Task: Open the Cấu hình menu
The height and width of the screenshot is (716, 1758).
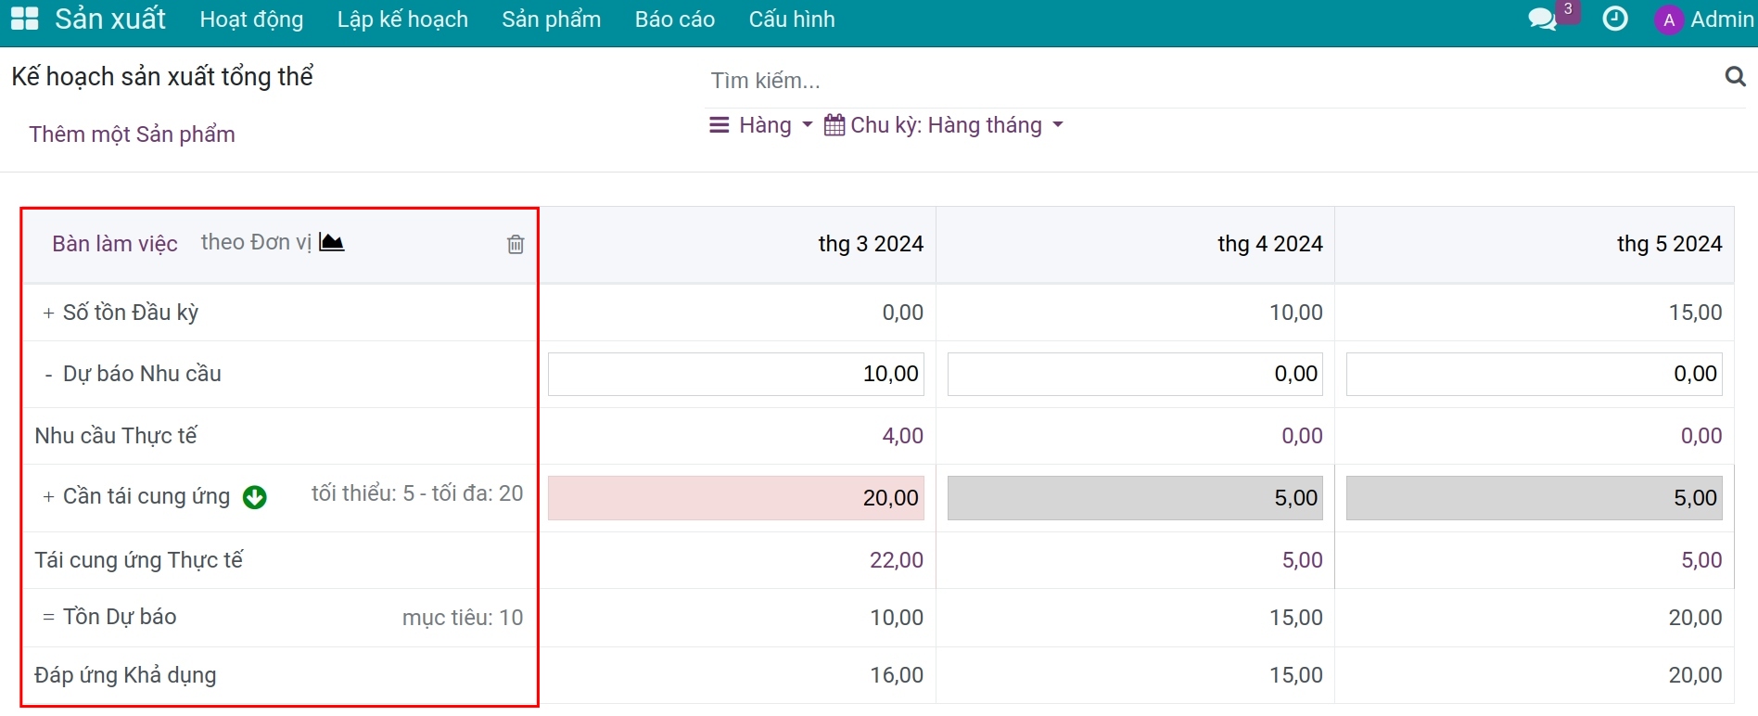Action: point(792,19)
